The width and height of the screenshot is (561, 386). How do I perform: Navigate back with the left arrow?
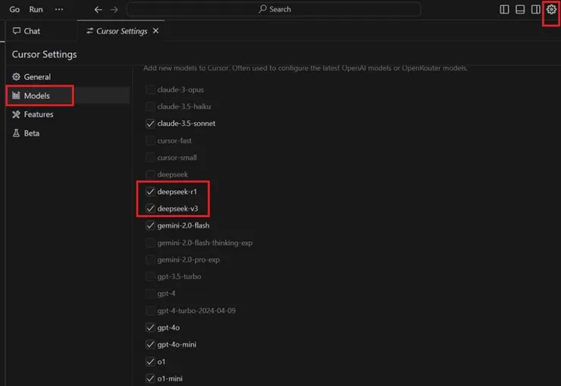98,10
